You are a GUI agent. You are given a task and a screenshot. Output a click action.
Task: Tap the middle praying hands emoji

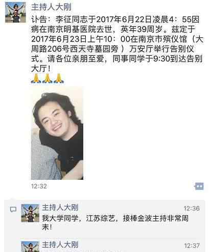coord(47,78)
